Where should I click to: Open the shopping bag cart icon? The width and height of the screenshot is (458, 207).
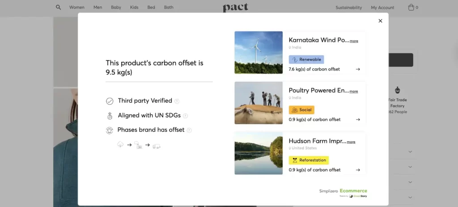[x=411, y=7]
